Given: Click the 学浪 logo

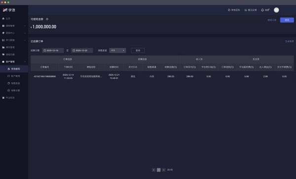Looking at the screenshot, I should pyautogui.click(x=9, y=10).
